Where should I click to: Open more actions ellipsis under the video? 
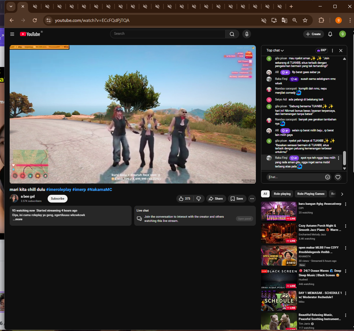[x=252, y=199]
